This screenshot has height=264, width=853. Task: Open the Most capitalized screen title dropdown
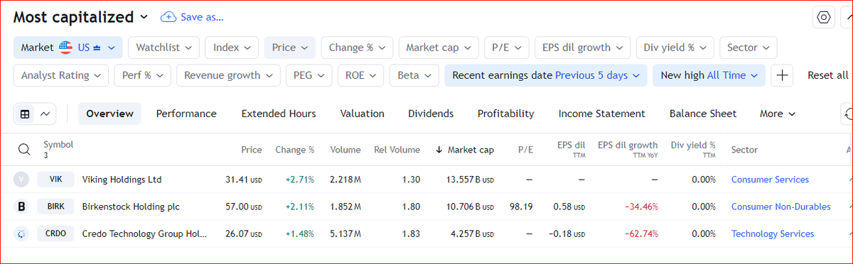click(80, 17)
